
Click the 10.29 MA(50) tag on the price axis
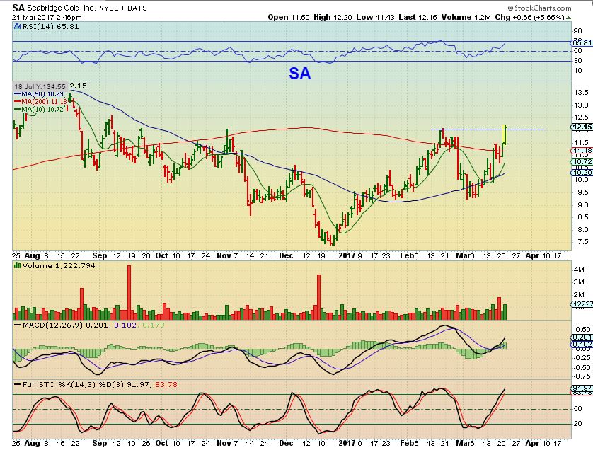pyautogui.click(x=582, y=173)
